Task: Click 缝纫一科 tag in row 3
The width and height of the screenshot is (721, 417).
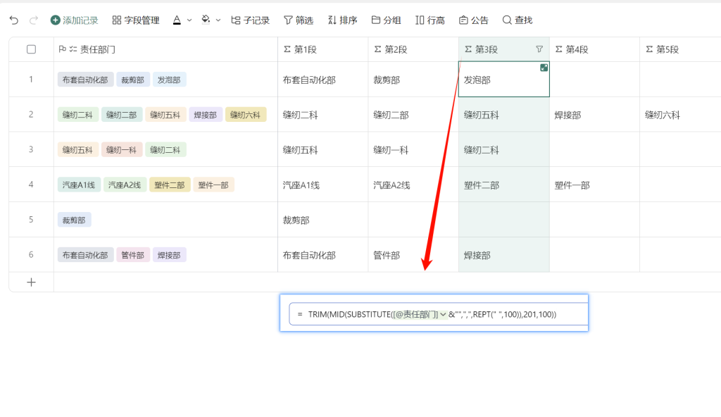Action: point(121,149)
